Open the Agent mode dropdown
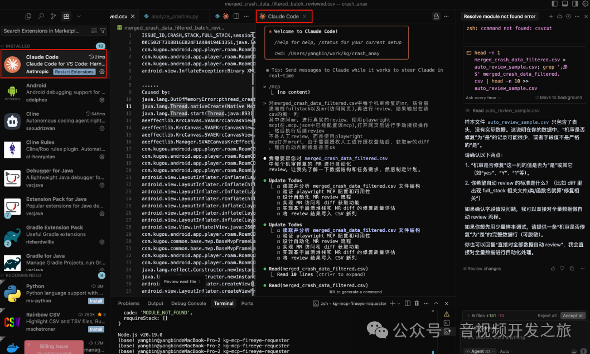Image resolution: width=590 pixels, height=354 pixels. click(x=480, y=351)
